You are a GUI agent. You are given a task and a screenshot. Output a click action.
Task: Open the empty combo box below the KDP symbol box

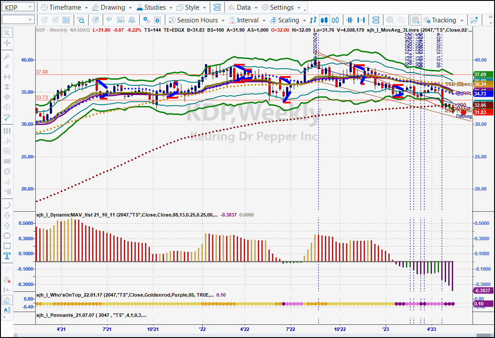point(18,20)
